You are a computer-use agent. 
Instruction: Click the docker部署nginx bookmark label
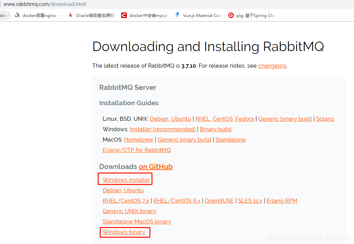pyautogui.click(x=42, y=16)
